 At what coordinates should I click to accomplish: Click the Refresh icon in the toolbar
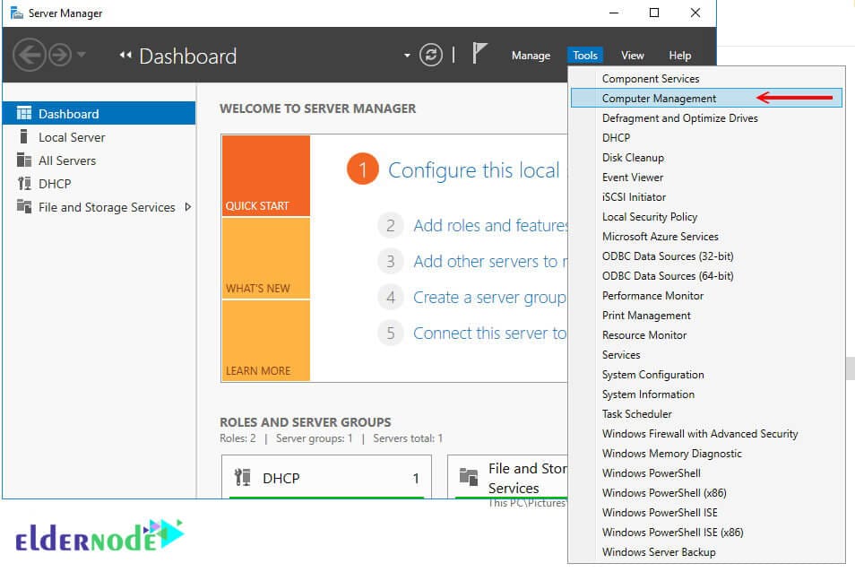click(431, 54)
